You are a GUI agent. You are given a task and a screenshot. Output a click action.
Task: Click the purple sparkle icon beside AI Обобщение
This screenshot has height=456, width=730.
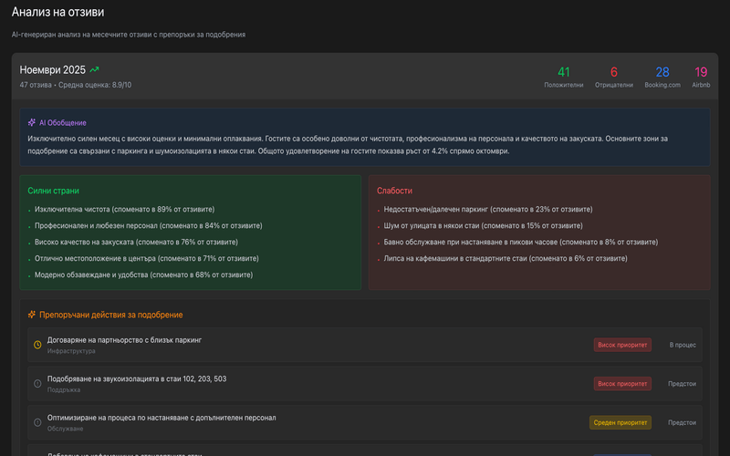pos(32,123)
